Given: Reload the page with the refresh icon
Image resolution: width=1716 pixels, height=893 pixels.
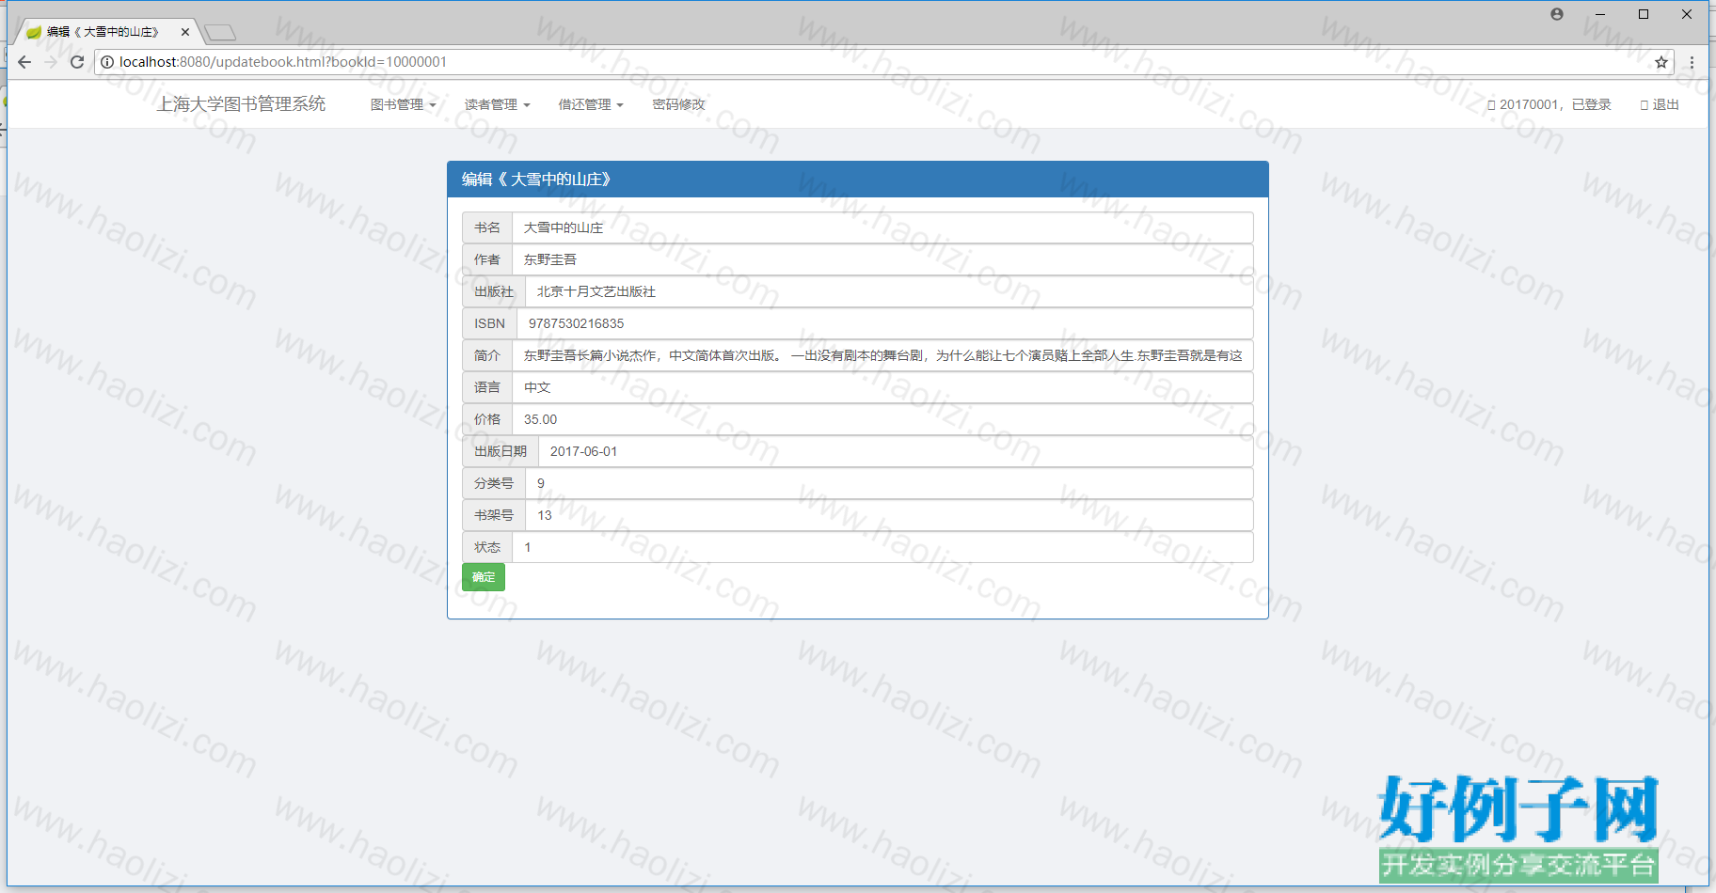Looking at the screenshot, I should pyautogui.click(x=77, y=62).
